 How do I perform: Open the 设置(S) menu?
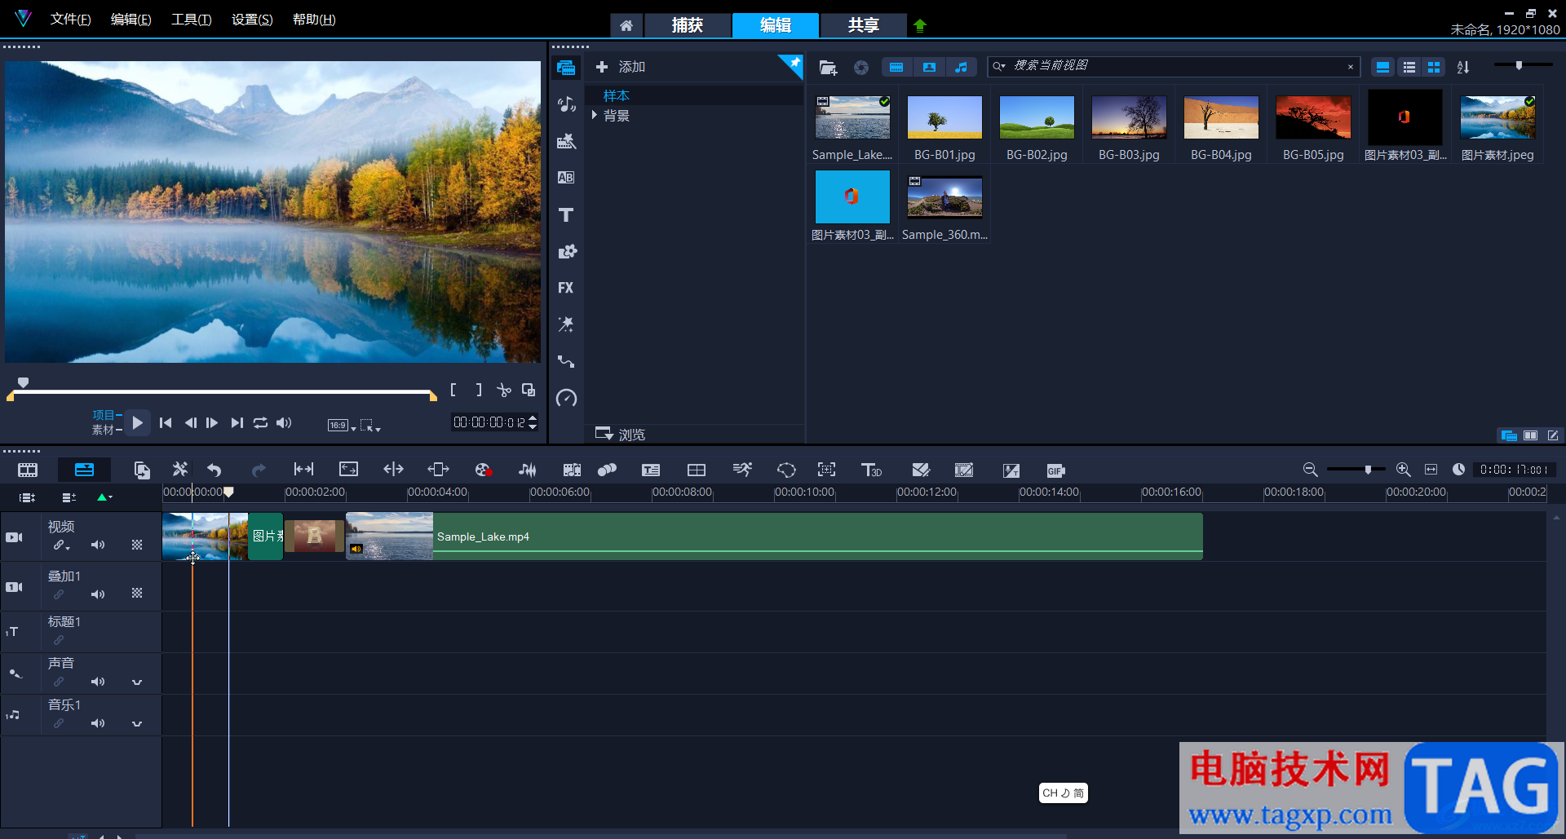click(252, 20)
